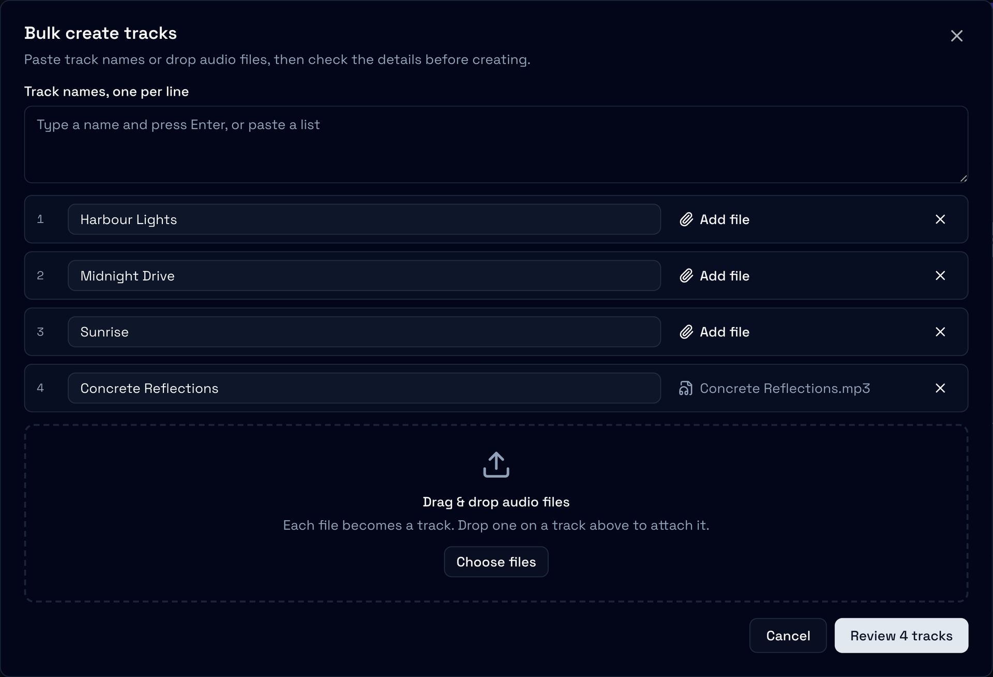The image size is (993, 677).
Task: Close the Bulk create tracks dialog
Action: pyautogui.click(x=956, y=36)
